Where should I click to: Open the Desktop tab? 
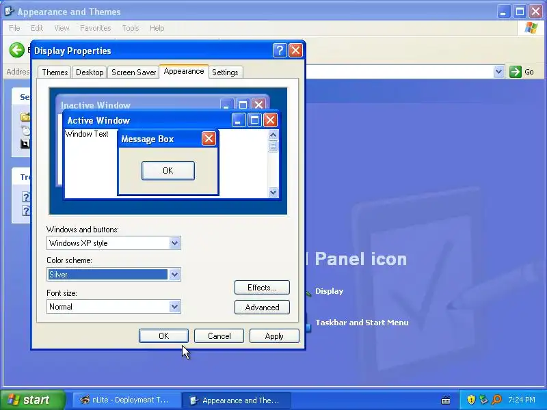pyautogui.click(x=90, y=72)
